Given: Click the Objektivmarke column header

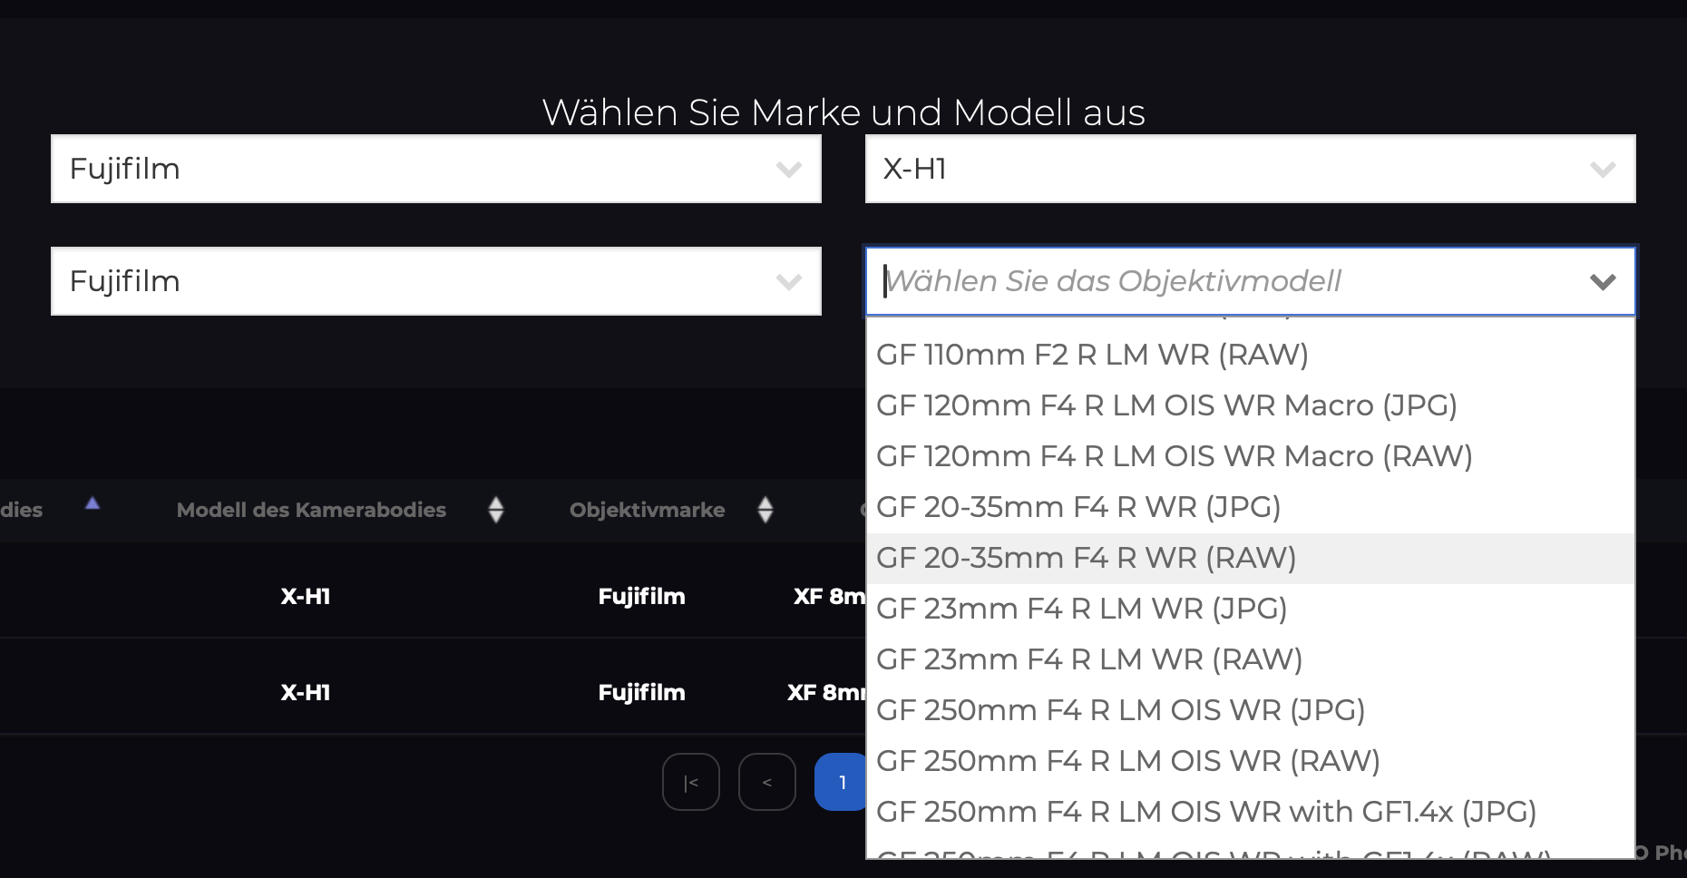Looking at the screenshot, I should tap(648, 510).
